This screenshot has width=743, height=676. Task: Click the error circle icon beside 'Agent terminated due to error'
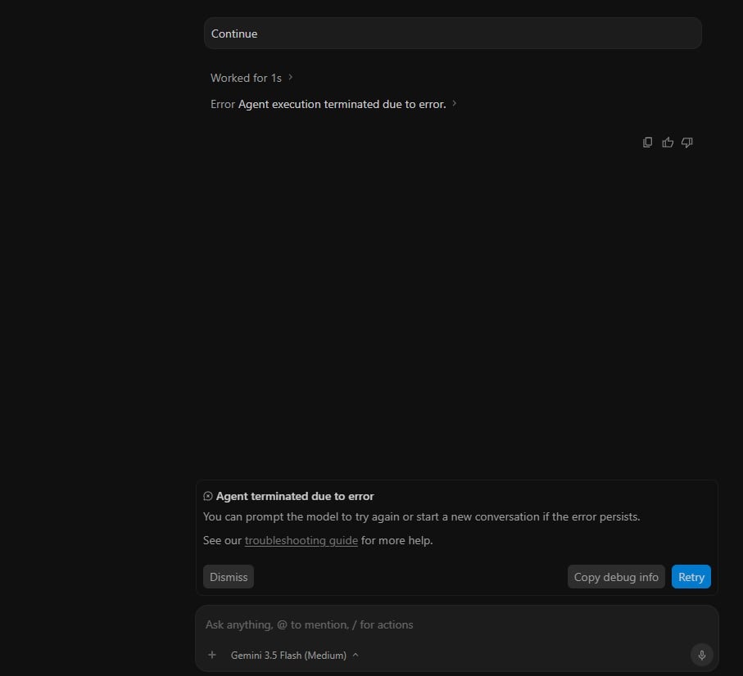pos(207,496)
